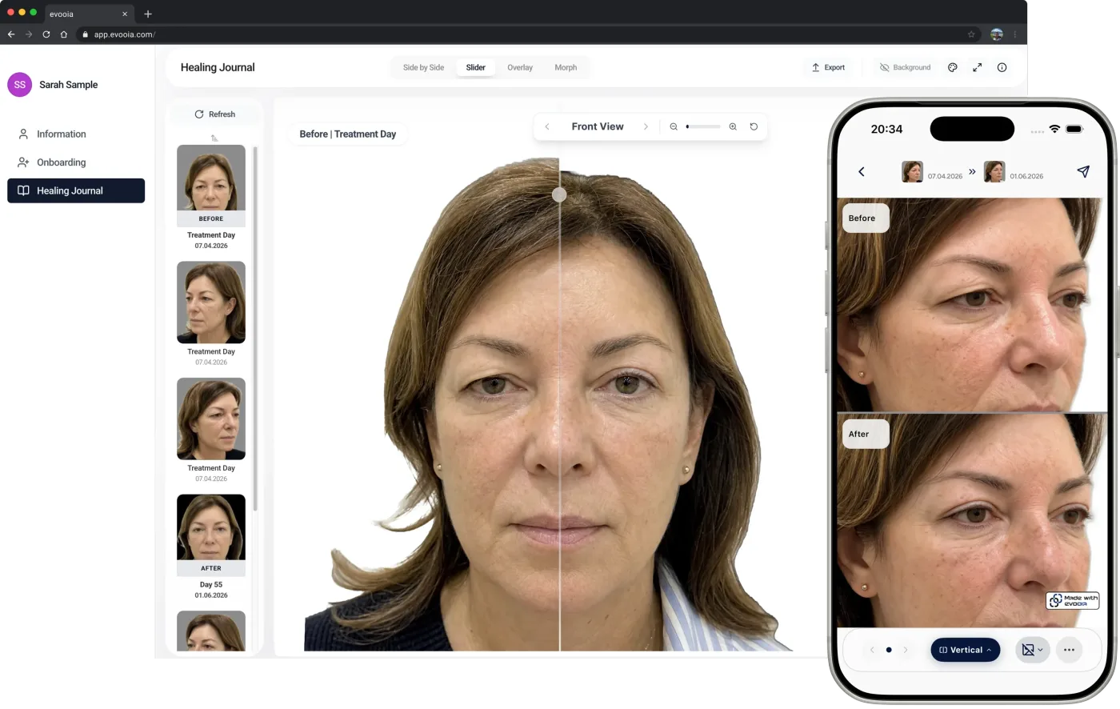This screenshot has height=709, width=1120.
Task: Click the SS user avatar
Action: pyautogui.click(x=20, y=85)
